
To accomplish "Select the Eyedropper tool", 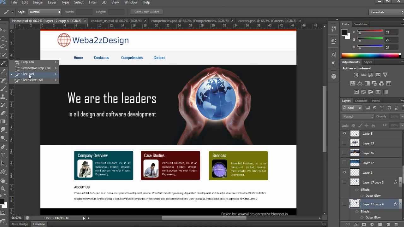I will pos(3,72).
